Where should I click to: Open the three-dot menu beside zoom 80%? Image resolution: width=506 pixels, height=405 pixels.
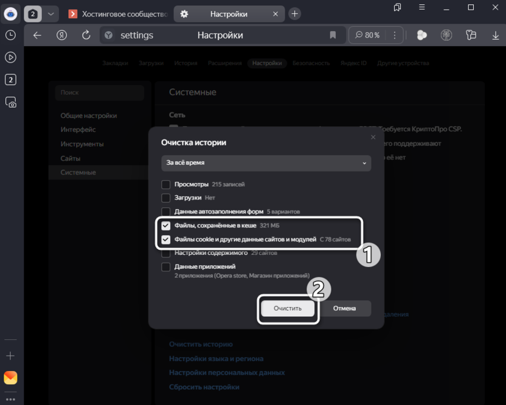tap(395, 35)
